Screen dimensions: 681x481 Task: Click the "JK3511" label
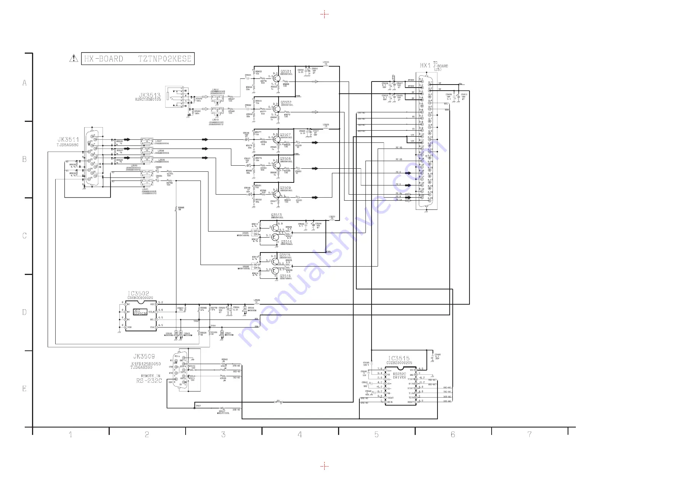pyautogui.click(x=68, y=140)
